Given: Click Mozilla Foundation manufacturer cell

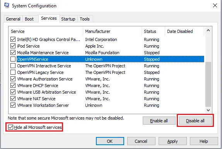Looking at the screenshot, I should click(102, 53).
